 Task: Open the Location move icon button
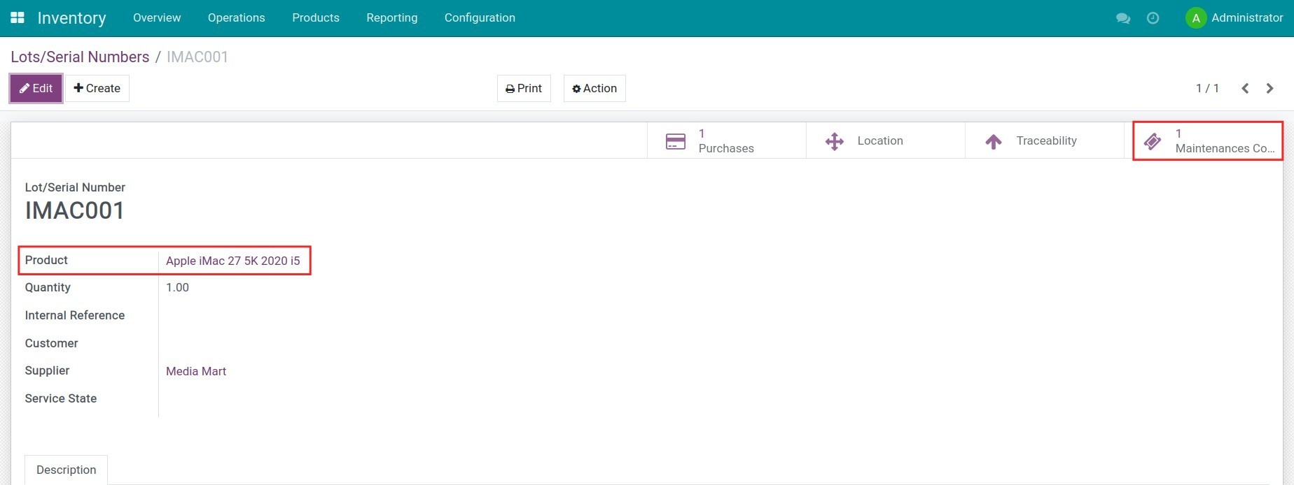[x=835, y=141]
